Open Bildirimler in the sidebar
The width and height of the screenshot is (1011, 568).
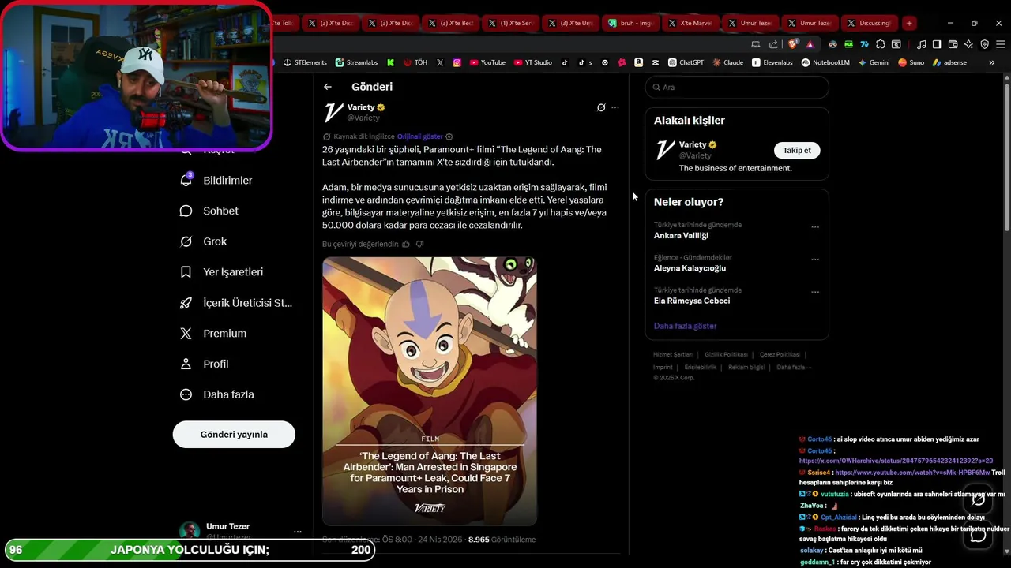coord(216,180)
